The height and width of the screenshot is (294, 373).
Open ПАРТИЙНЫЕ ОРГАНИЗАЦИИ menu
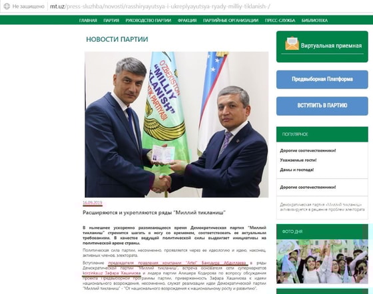(230, 21)
